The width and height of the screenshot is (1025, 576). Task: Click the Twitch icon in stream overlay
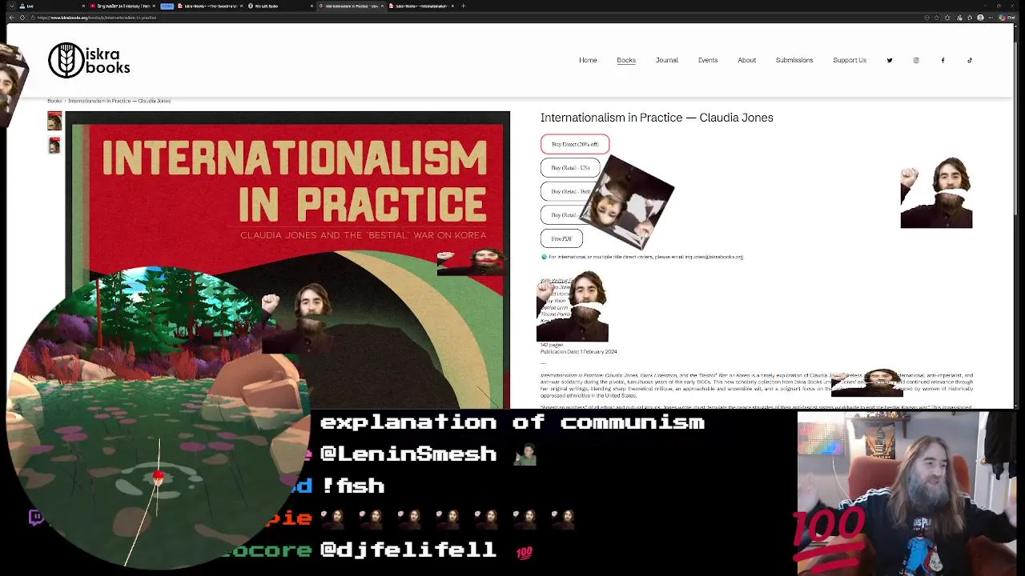click(35, 517)
